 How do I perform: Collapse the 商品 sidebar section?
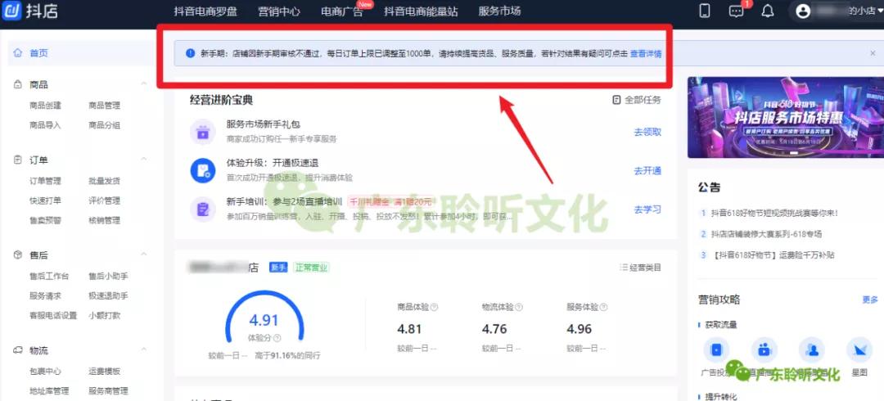coord(144,84)
